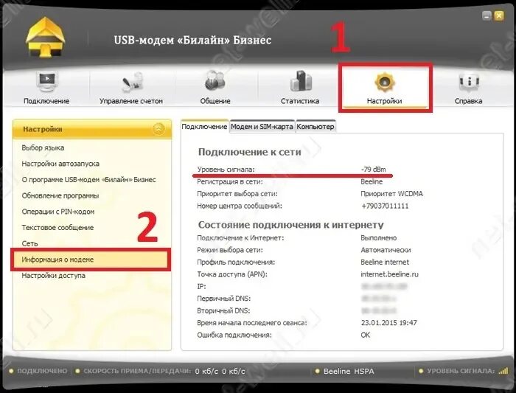Image resolution: width=516 pixels, height=393 pixels.
Task: Close the modem application window
Action: (499, 15)
